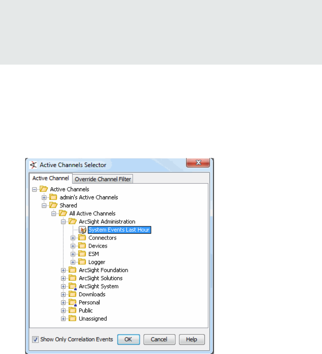Screen dimensions: 322x354
Task: Click the admin's Active Channels folder icon
Action: [x=53, y=197]
